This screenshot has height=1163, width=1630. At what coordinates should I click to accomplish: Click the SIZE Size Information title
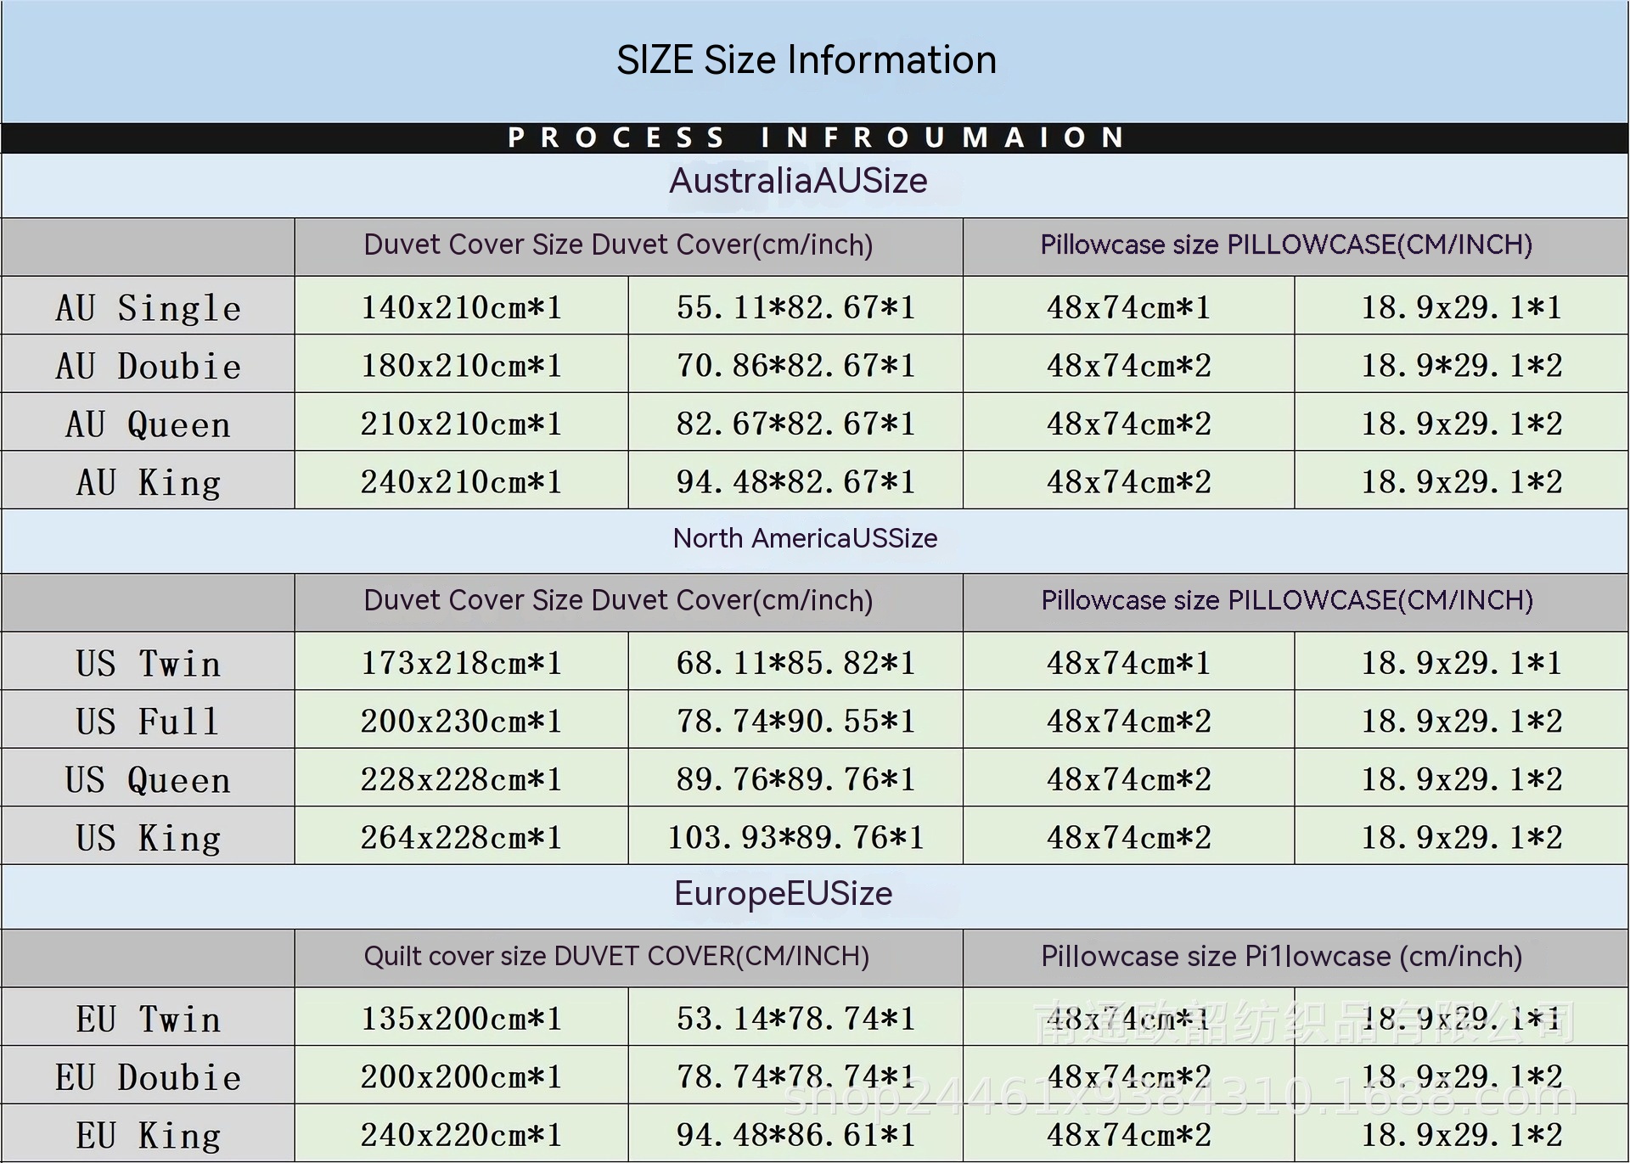[x=806, y=60]
